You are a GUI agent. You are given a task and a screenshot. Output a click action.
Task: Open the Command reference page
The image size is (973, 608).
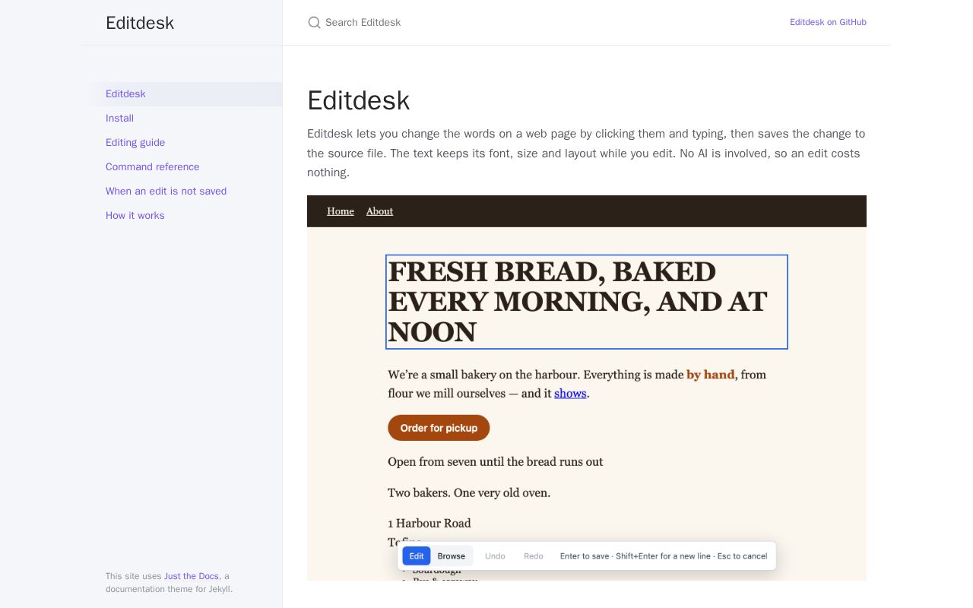click(x=182, y=167)
